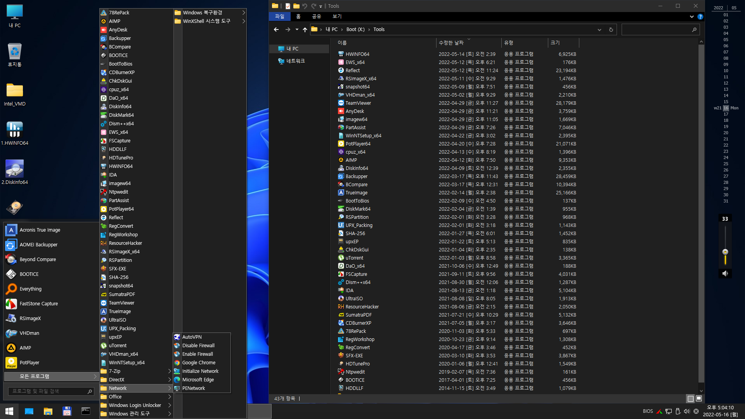The image size is (745, 419).
Task: Adjust the volume slider handle
Action: pos(725,252)
